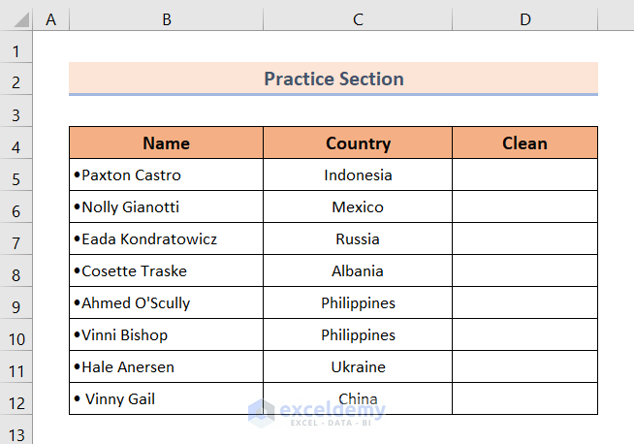This screenshot has height=444, width=634.
Task: Select row 12 header
Action: 16,399
